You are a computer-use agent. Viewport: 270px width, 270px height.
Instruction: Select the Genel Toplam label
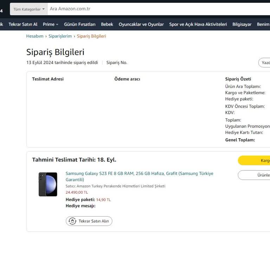[x=240, y=140]
